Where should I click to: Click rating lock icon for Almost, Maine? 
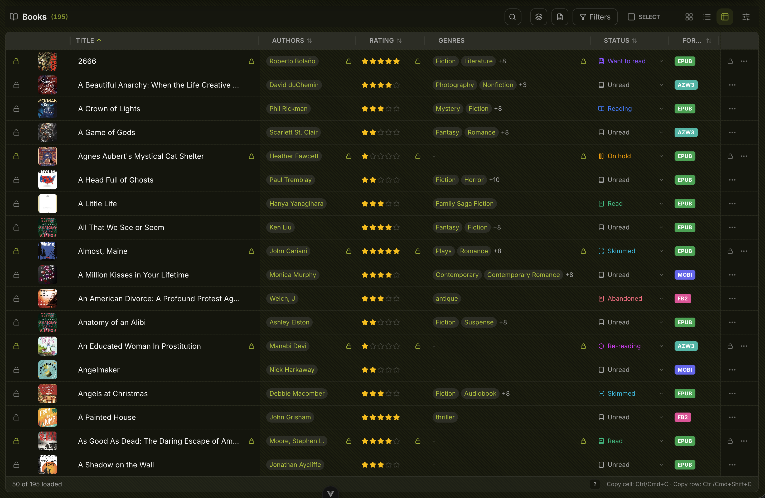(418, 251)
